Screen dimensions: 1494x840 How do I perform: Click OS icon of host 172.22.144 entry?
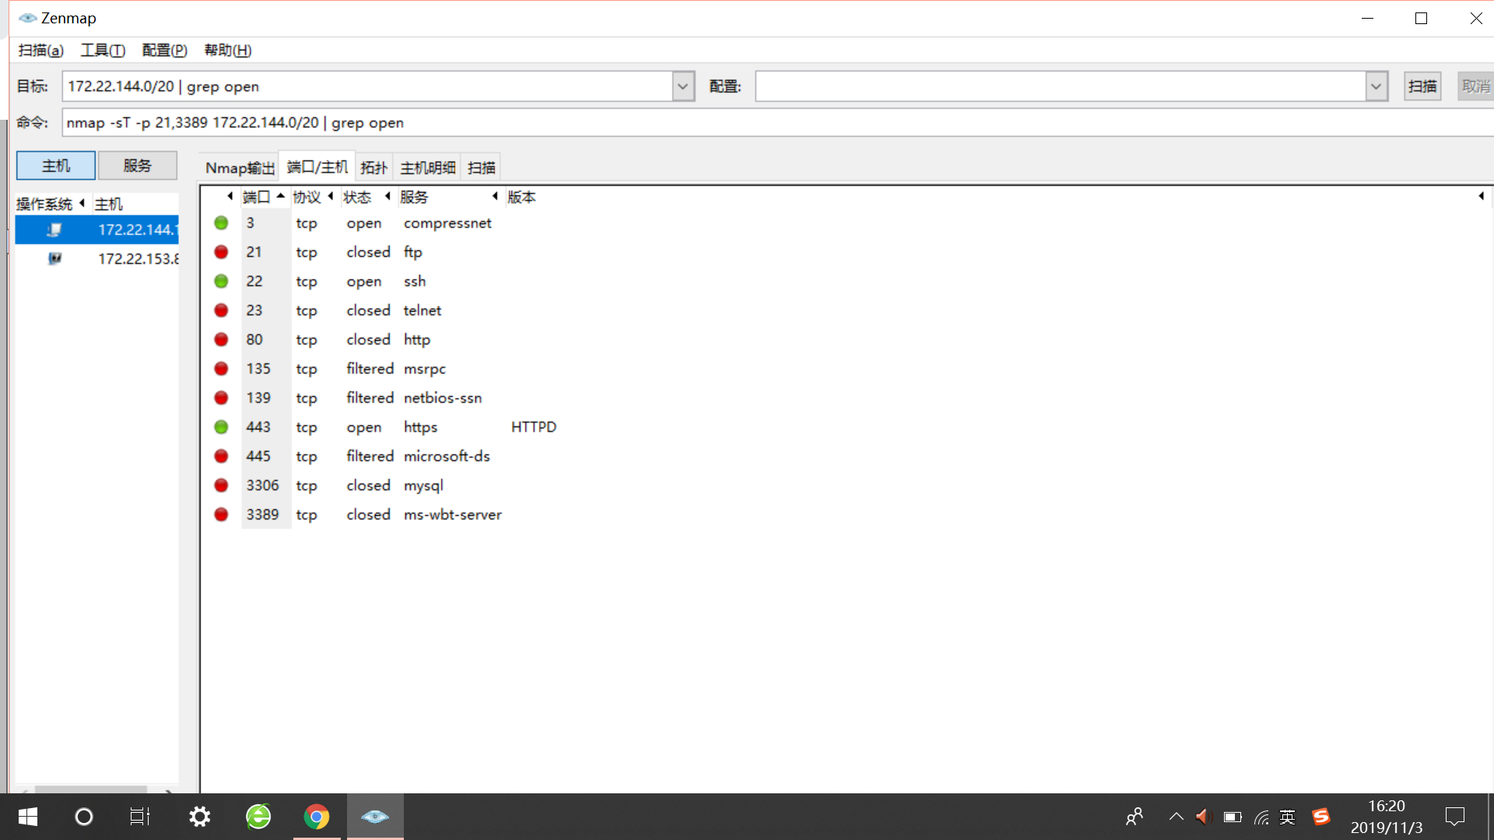[54, 230]
